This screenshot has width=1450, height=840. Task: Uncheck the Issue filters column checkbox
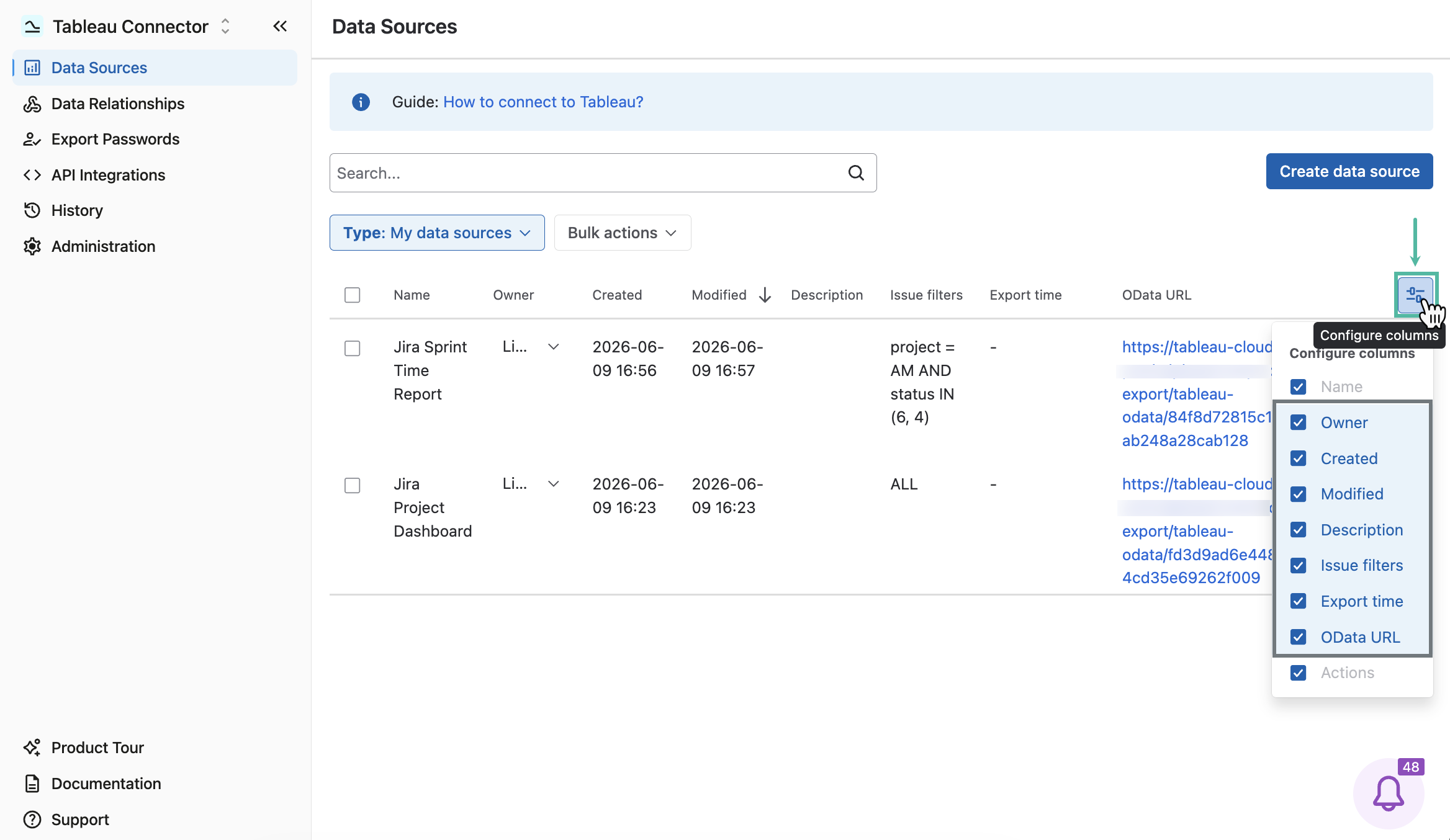(x=1299, y=565)
